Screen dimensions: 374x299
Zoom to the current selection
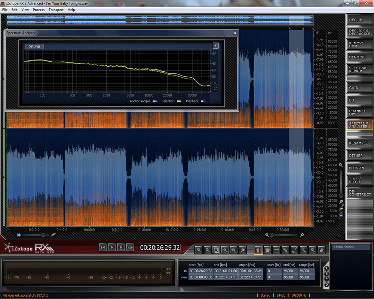[x=225, y=250]
